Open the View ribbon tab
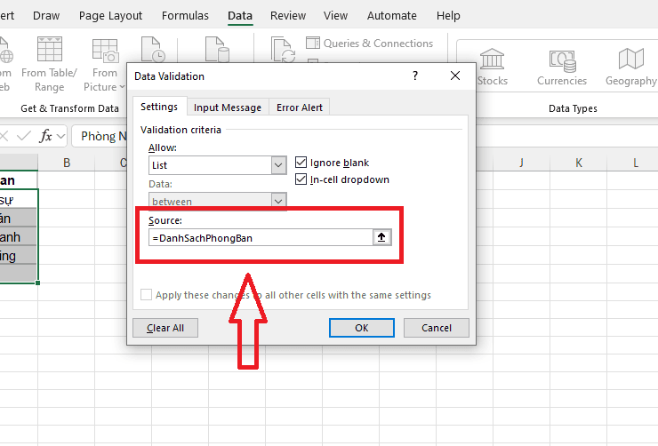The width and height of the screenshot is (658, 446). point(336,15)
